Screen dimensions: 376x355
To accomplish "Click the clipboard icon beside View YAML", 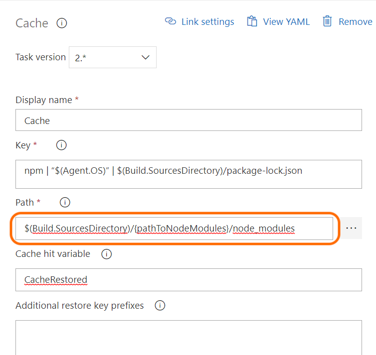I will 252,21.
